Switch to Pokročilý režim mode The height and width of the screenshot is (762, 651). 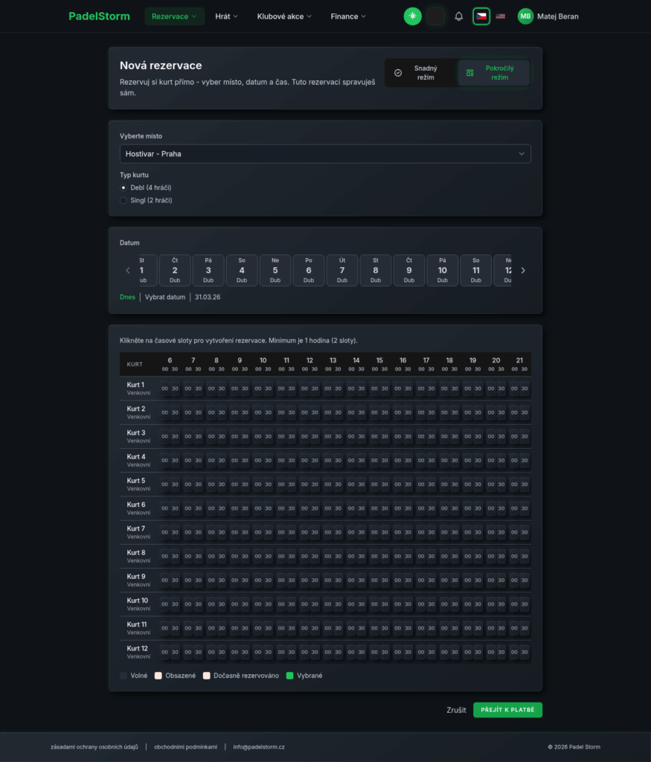tap(493, 73)
